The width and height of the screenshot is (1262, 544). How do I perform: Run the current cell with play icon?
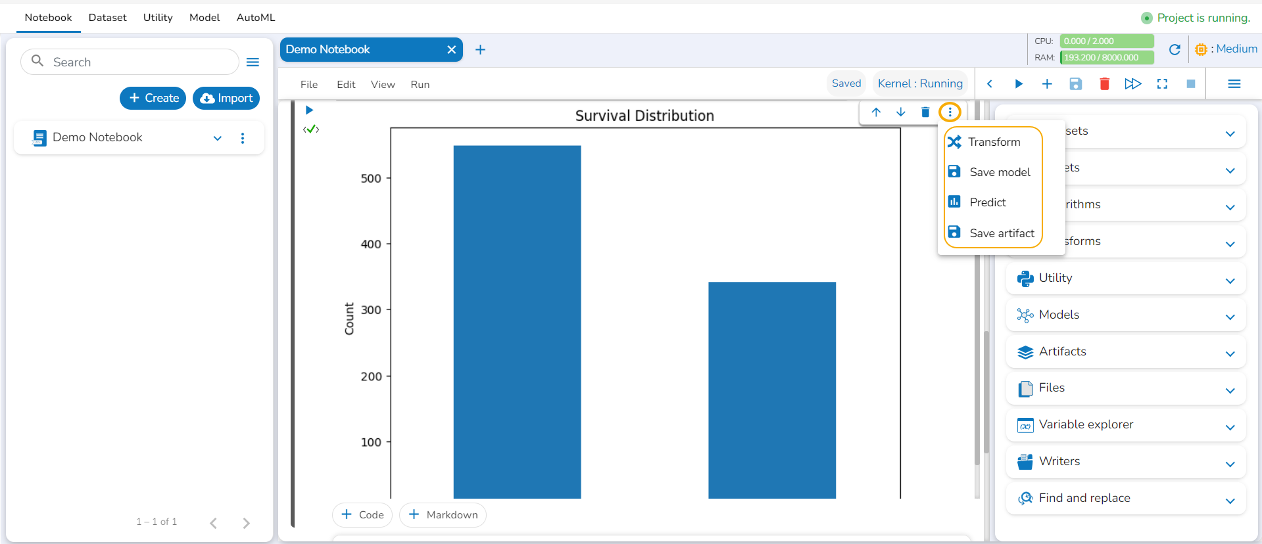(x=1018, y=84)
